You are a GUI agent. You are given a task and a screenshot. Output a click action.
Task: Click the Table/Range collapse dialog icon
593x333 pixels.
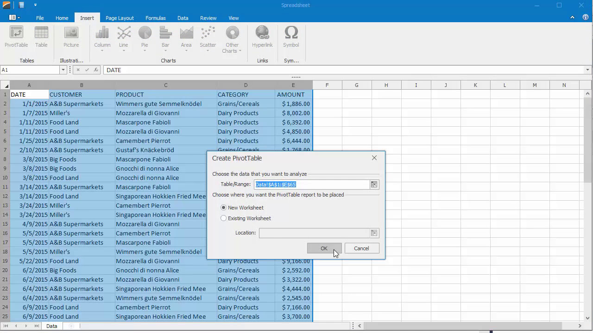(374, 185)
